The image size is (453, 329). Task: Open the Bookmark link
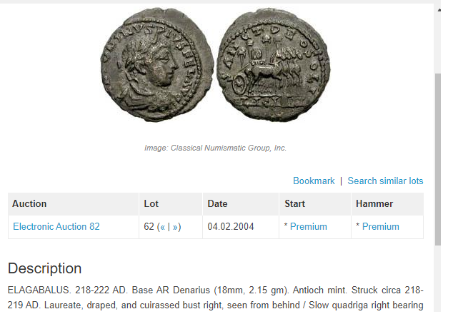tap(314, 181)
